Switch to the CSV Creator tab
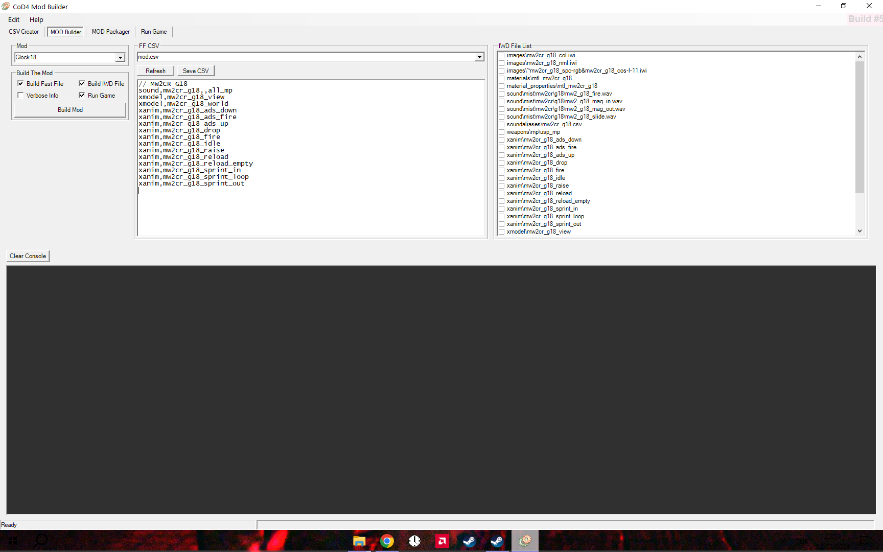 tap(24, 32)
